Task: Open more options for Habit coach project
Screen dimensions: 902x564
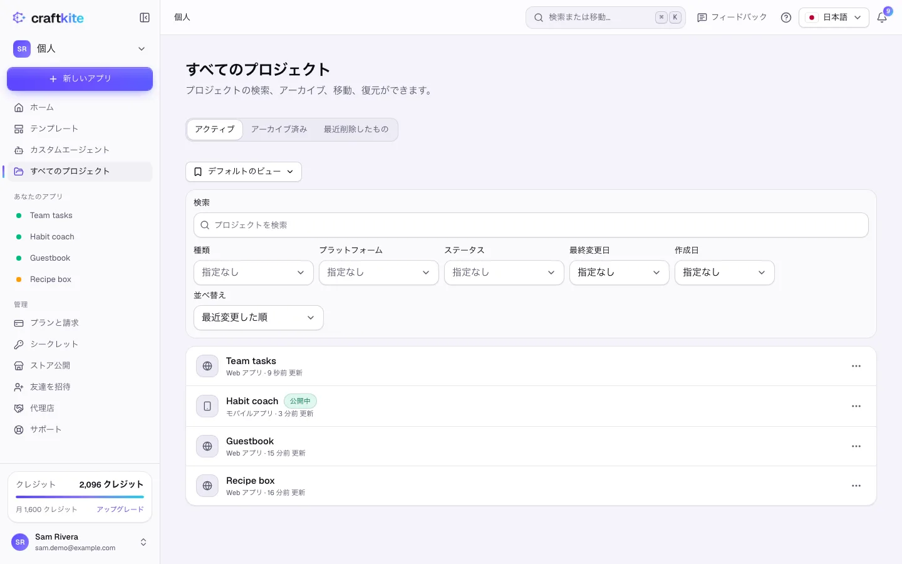Action: pos(856,406)
